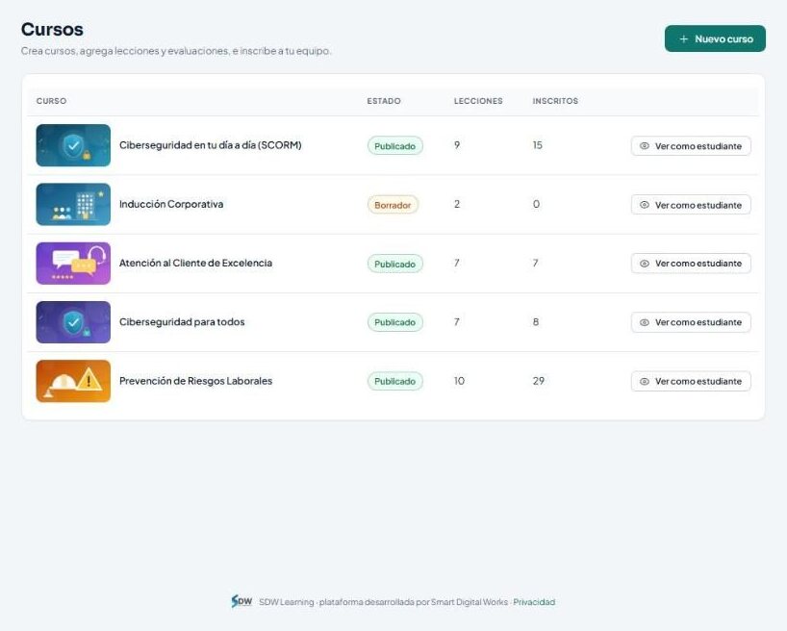Click the Publicado badge for Prevención de Riesgos
Viewport: 787px width, 631px height.
[x=395, y=381]
